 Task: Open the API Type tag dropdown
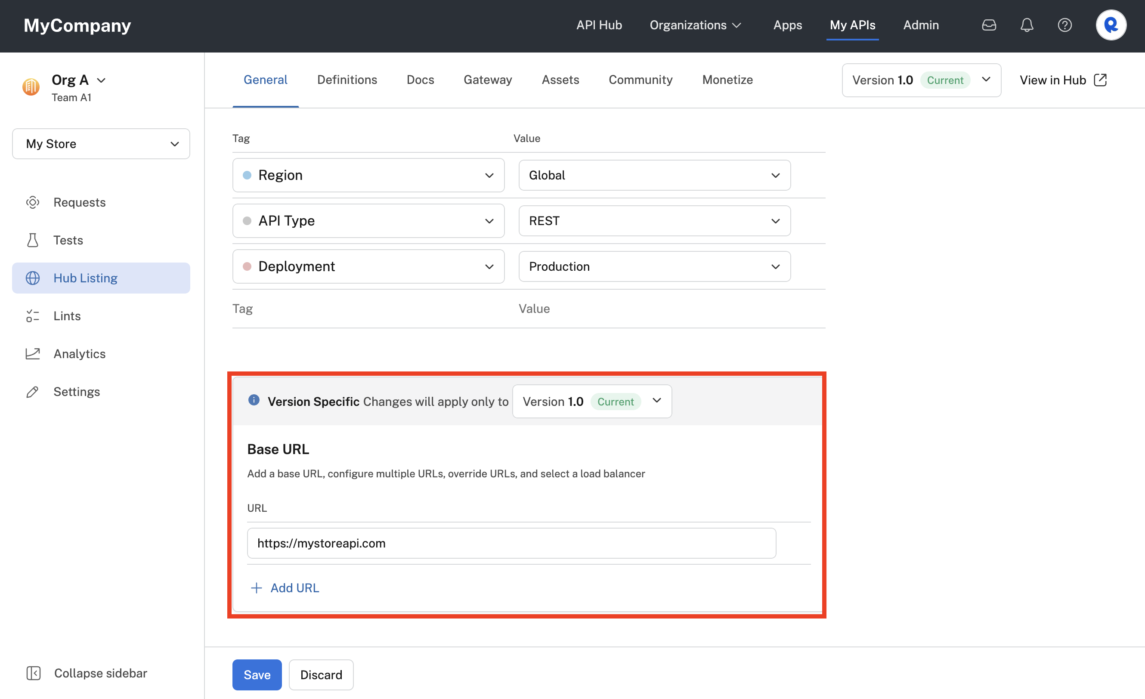tap(368, 221)
